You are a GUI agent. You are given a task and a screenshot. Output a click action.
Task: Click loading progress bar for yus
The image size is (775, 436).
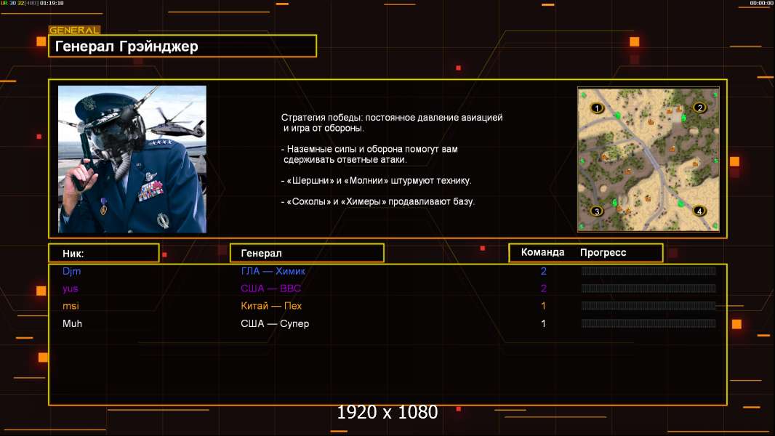tap(648, 288)
